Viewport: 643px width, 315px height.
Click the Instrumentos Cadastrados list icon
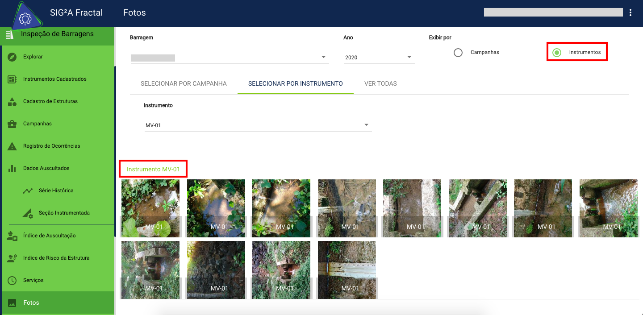tap(12, 79)
